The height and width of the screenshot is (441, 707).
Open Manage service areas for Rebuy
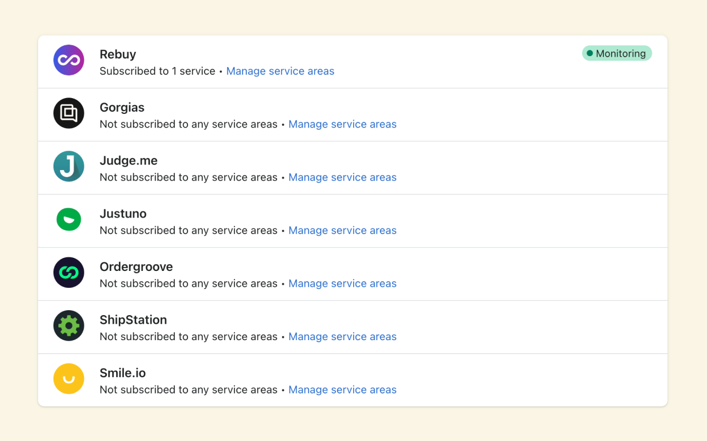click(280, 71)
